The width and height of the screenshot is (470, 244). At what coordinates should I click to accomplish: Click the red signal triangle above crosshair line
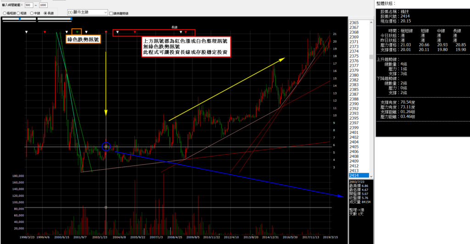pos(106,32)
